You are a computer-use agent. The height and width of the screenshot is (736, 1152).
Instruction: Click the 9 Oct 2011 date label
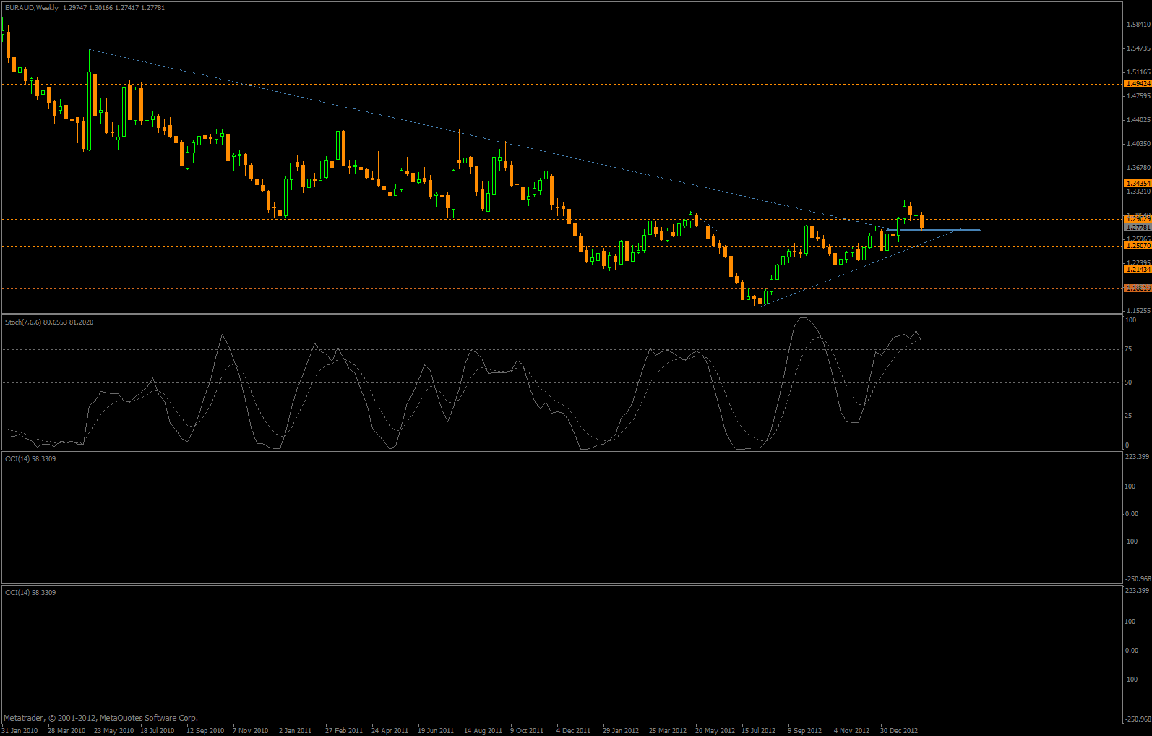pos(527,731)
